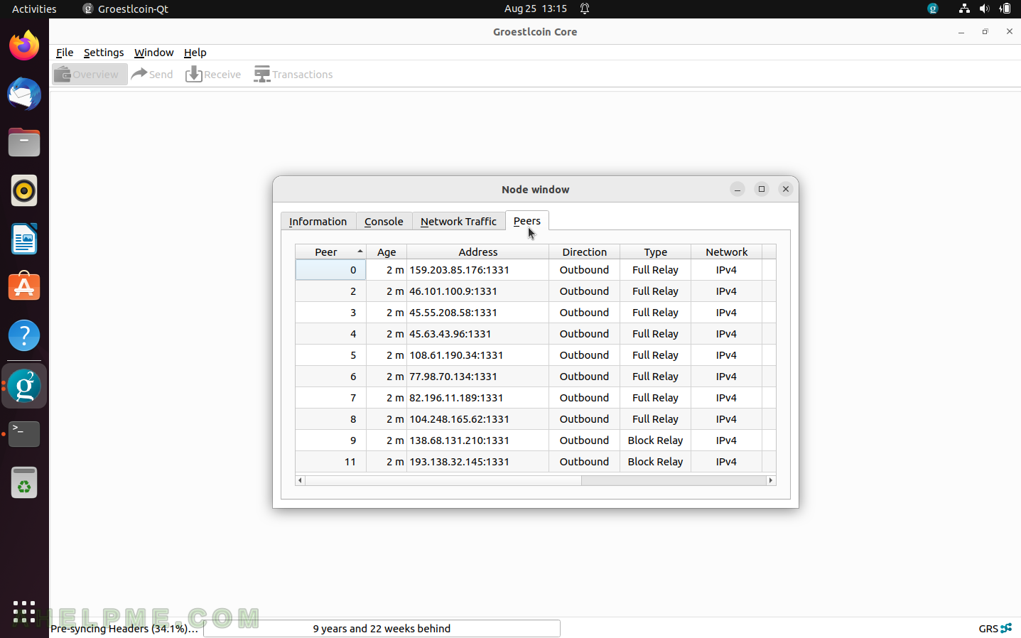This screenshot has width=1021, height=638.
Task: Sort by the Type column header
Action: click(655, 252)
